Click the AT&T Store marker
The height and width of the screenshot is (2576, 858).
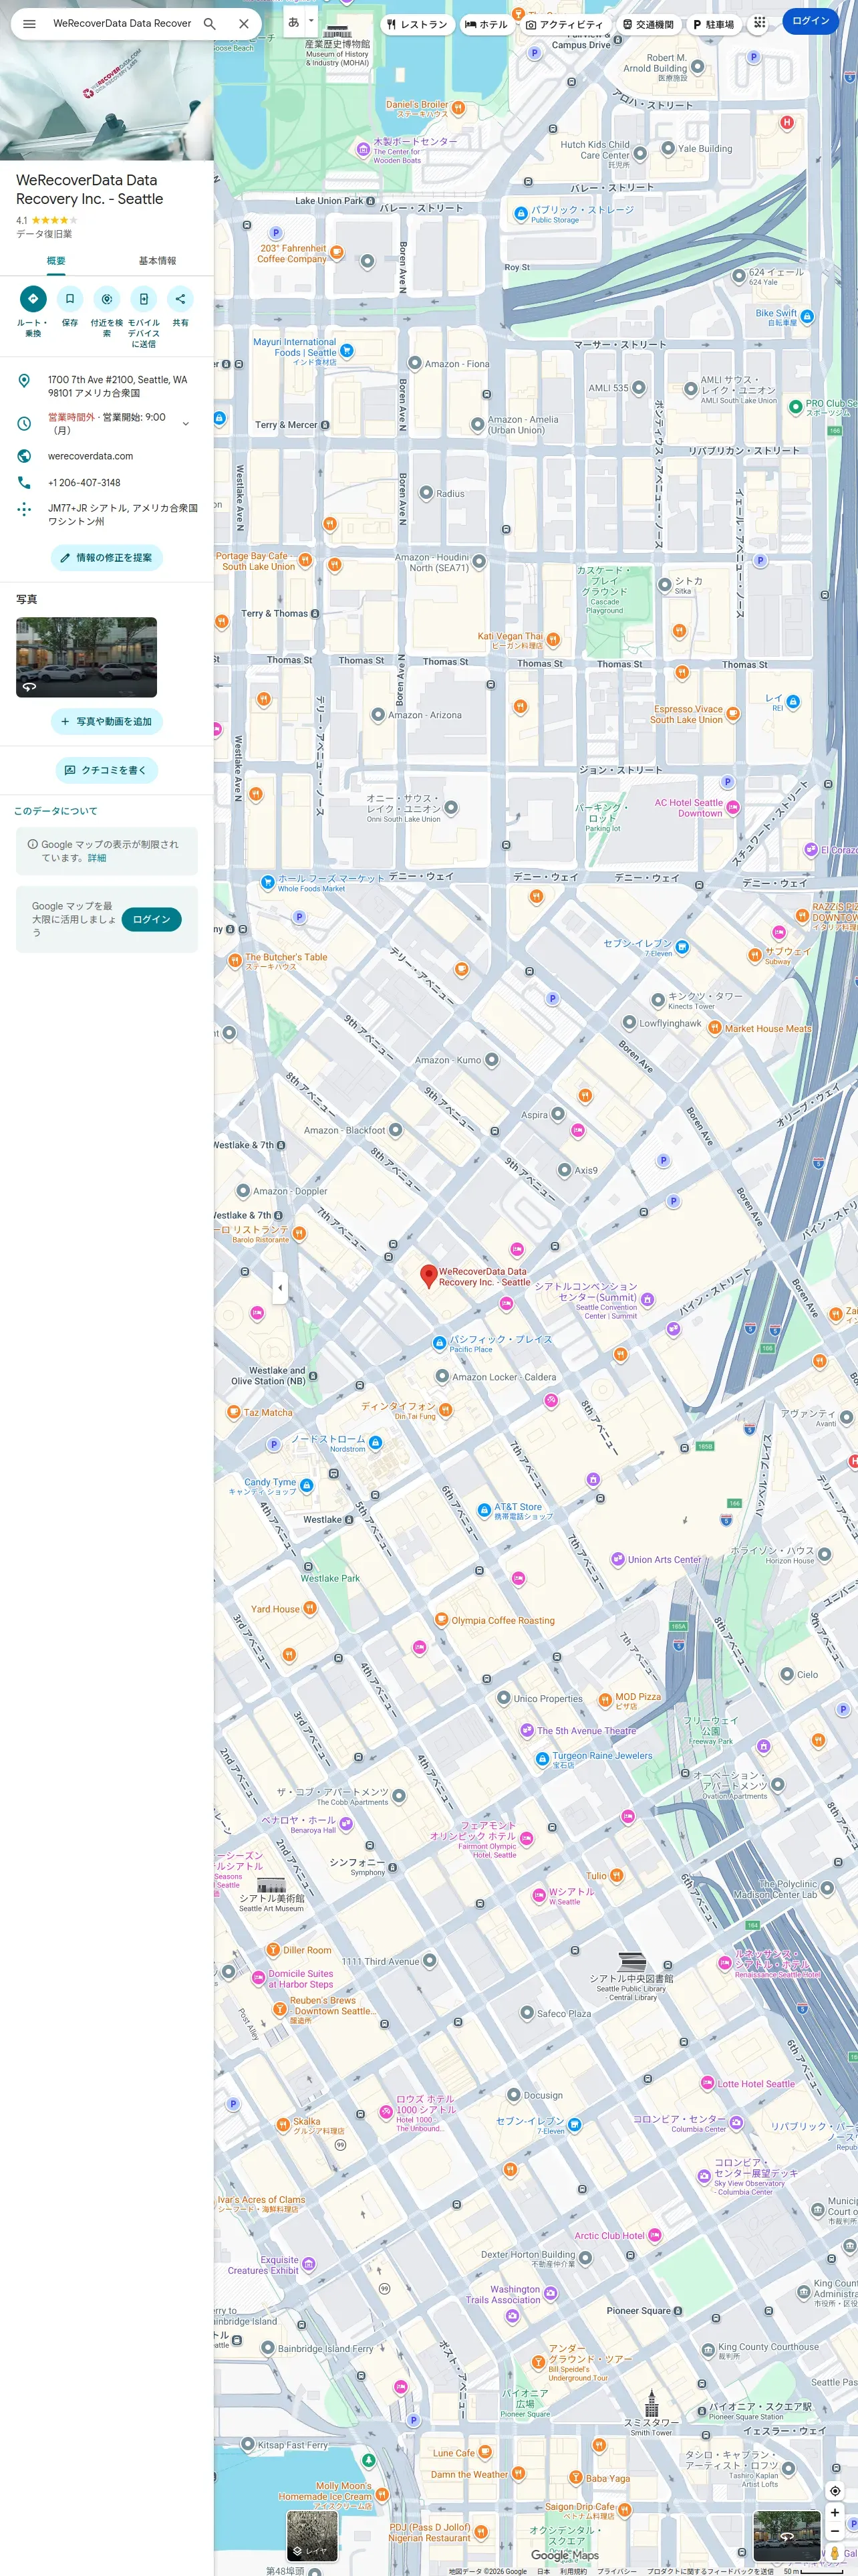click(x=483, y=1510)
